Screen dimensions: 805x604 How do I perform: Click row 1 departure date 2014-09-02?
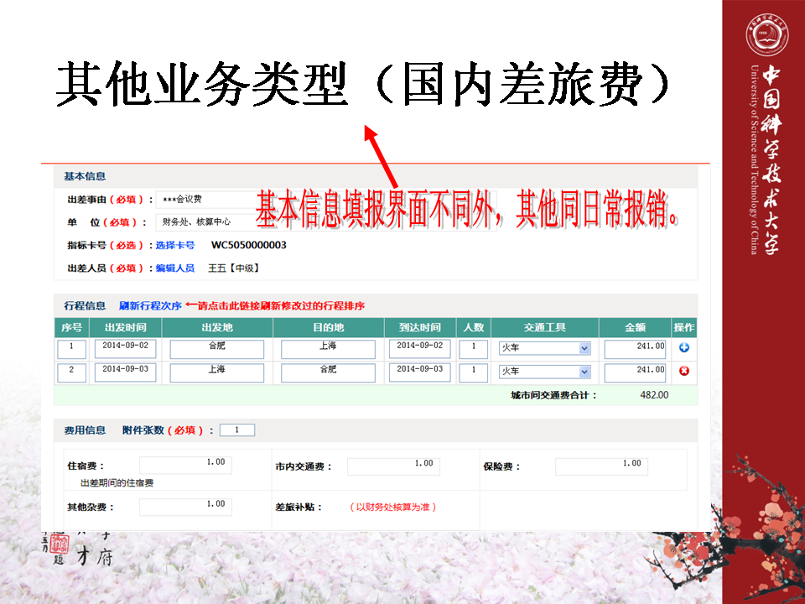pyautogui.click(x=125, y=349)
